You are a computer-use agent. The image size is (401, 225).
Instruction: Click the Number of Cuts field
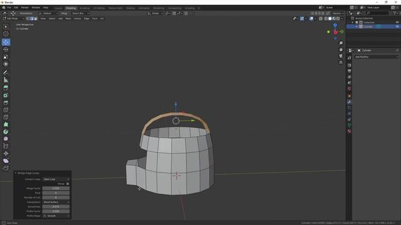[x=56, y=197]
